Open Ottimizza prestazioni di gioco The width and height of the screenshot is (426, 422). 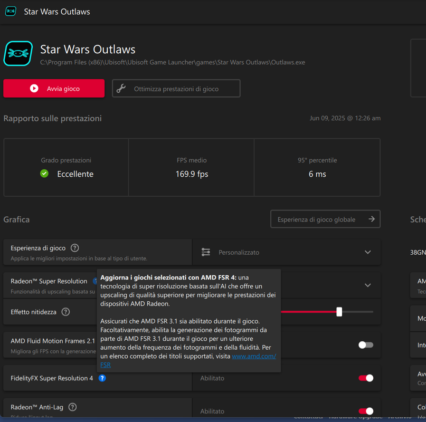click(x=176, y=89)
